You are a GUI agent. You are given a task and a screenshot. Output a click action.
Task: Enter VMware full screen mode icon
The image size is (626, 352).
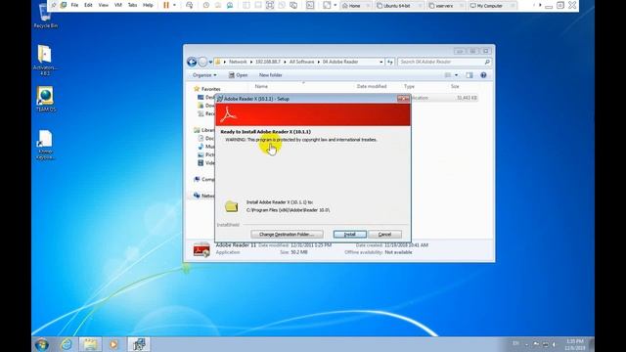[x=270, y=5]
